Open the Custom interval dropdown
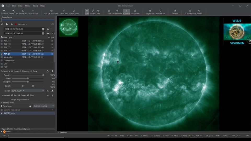 tap(44, 106)
